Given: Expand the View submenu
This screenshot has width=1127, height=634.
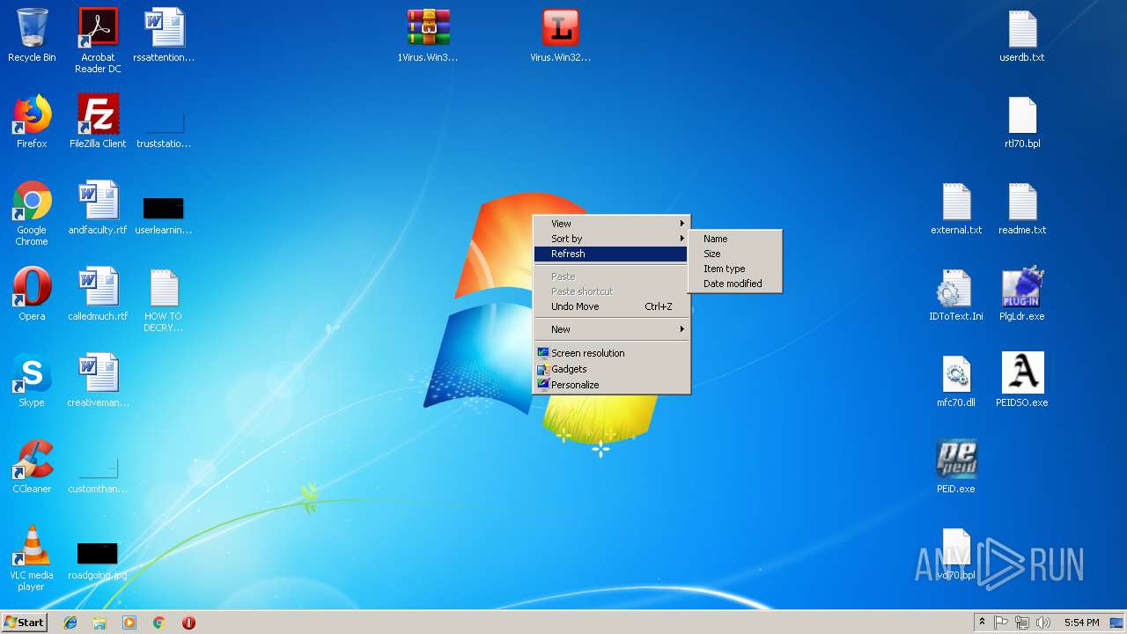Looking at the screenshot, I should [611, 224].
